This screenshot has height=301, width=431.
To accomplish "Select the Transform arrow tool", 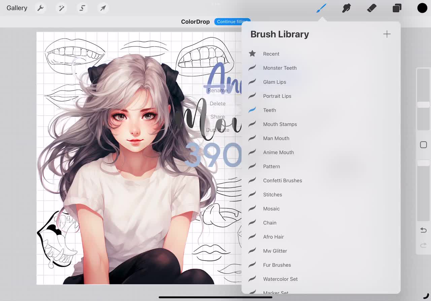I will pyautogui.click(x=103, y=8).
